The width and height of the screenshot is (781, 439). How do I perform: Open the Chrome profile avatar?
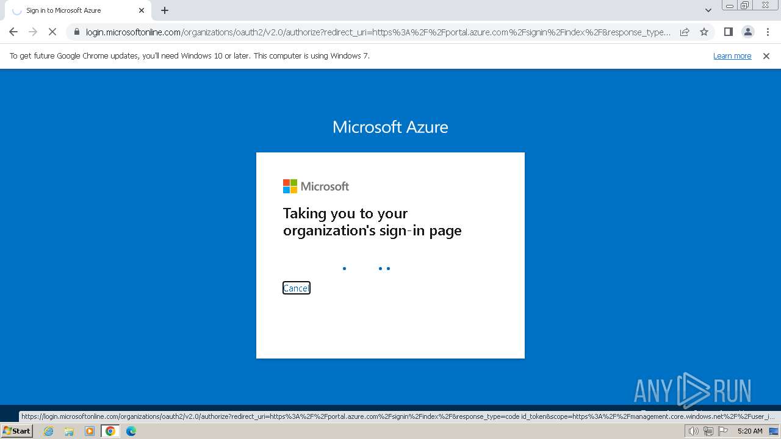pos(747,32)
